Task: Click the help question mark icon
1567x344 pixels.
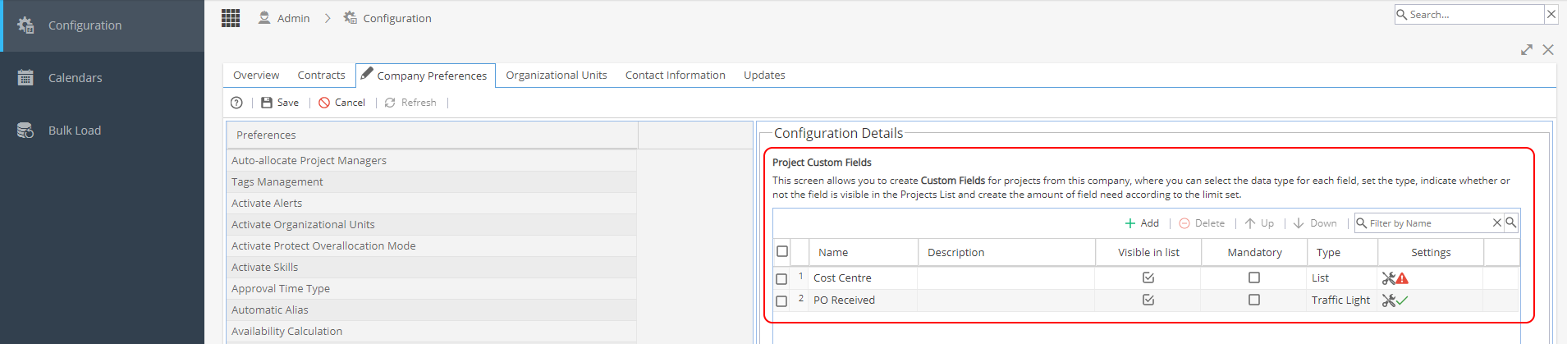Action: pos(236,103)
